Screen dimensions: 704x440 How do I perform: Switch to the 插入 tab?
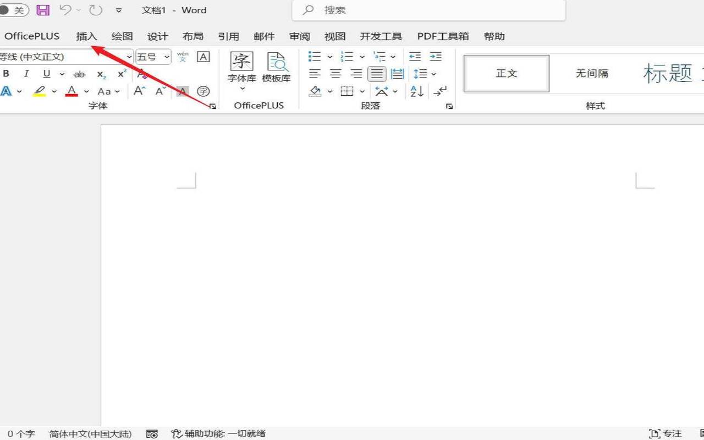point(86,36)
